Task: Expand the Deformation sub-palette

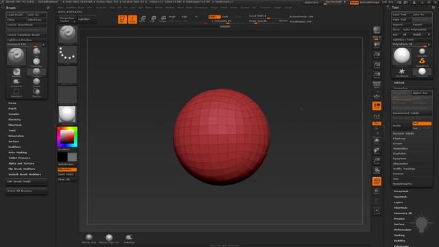Action: point(403,230)
